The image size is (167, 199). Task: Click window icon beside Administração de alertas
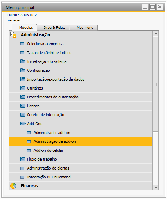click(22, 168)
